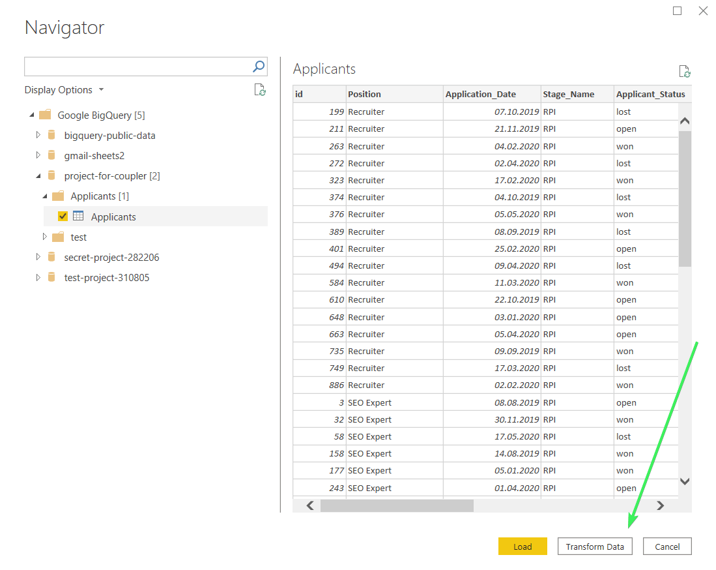Click the refresh preview icon above the table
The width and height of the screenshot is (716, 570).
[x=685, y=71]
